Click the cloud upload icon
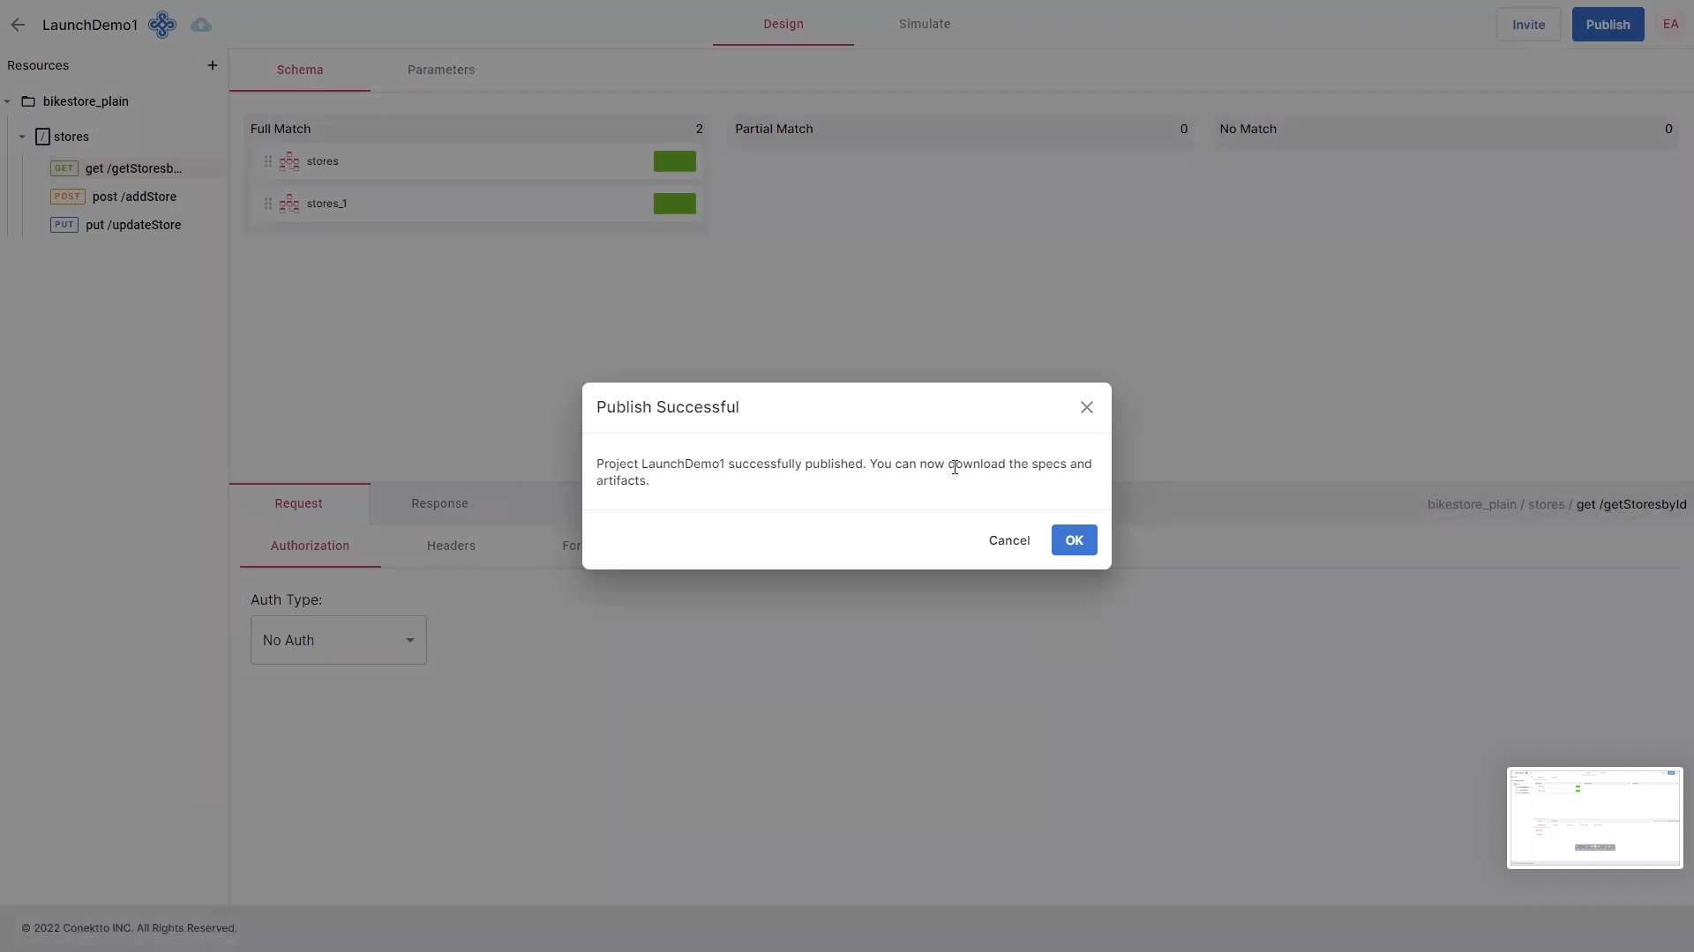Viewport: 1694px width, 952px height. (201, 25)
